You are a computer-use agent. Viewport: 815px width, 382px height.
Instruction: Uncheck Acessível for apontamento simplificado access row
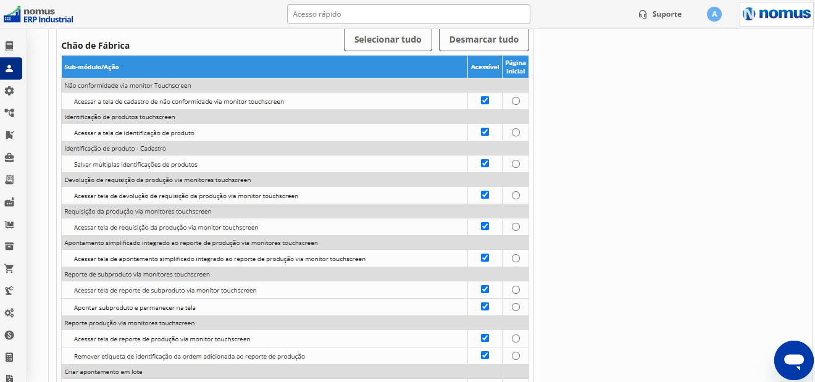tap(485, 258)
